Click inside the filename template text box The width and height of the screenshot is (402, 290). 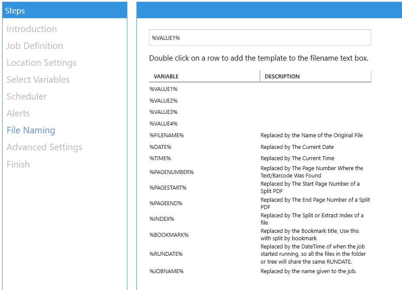[x=260, y=37]
